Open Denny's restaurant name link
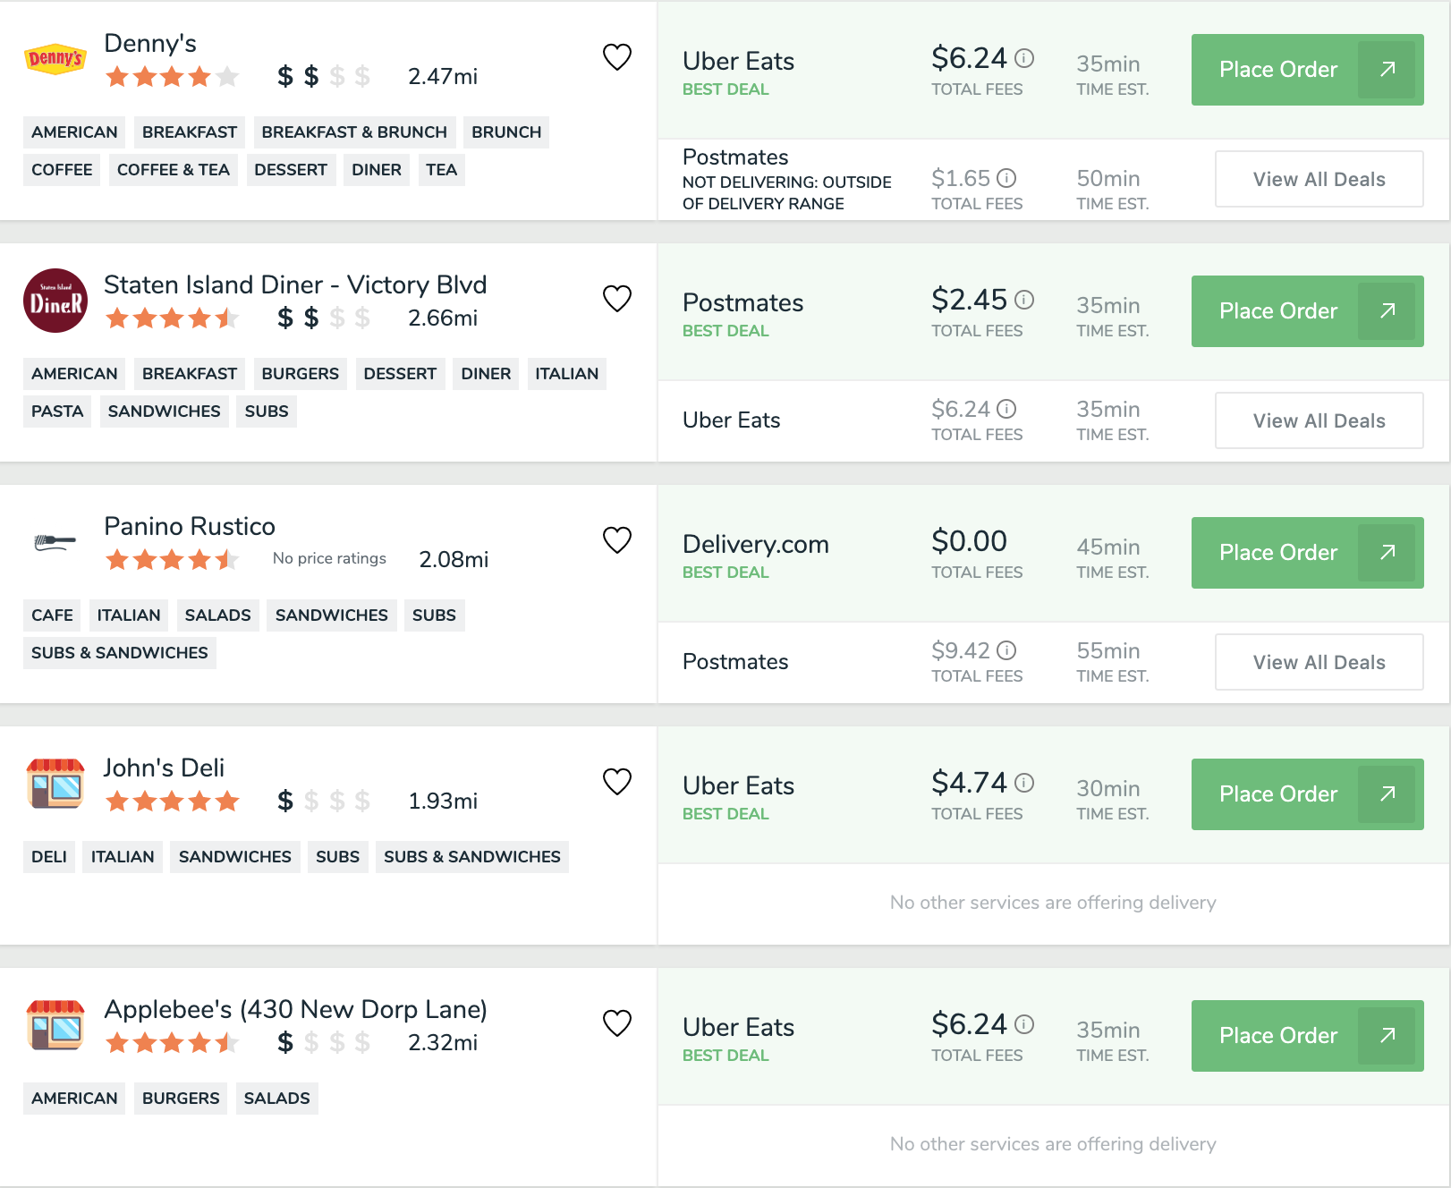The width and height of the screenshot is (1451, 1188). pyautogui.click(x=150, y=43)
